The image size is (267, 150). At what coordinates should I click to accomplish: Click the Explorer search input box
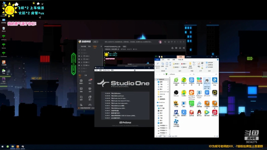[x=207, y=74]
